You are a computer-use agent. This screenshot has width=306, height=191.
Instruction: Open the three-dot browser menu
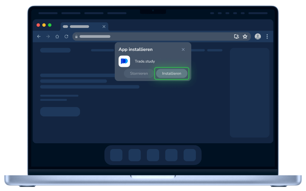tap(267, 36)
